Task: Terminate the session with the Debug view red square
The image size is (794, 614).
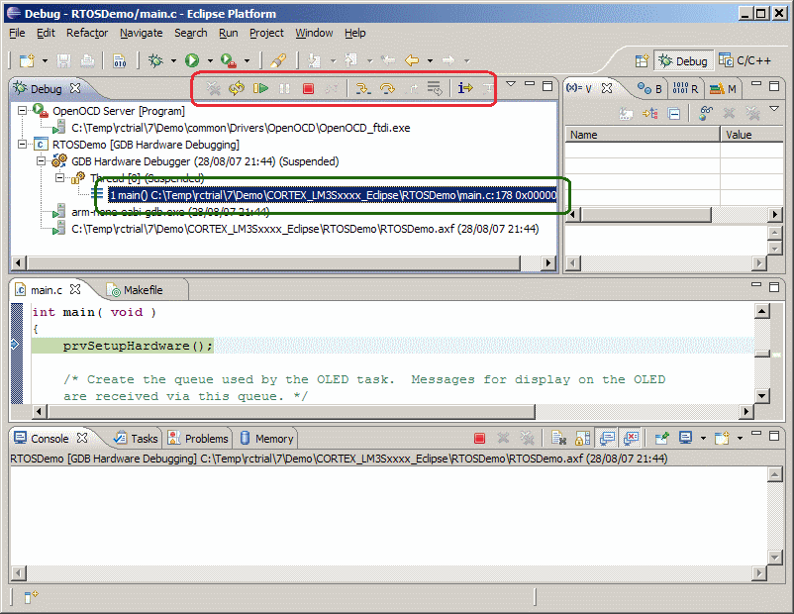Action: pyautogui.click(x=308, y=89)
